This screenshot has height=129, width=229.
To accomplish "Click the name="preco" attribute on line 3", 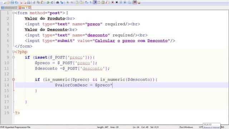I will [87, 24].
